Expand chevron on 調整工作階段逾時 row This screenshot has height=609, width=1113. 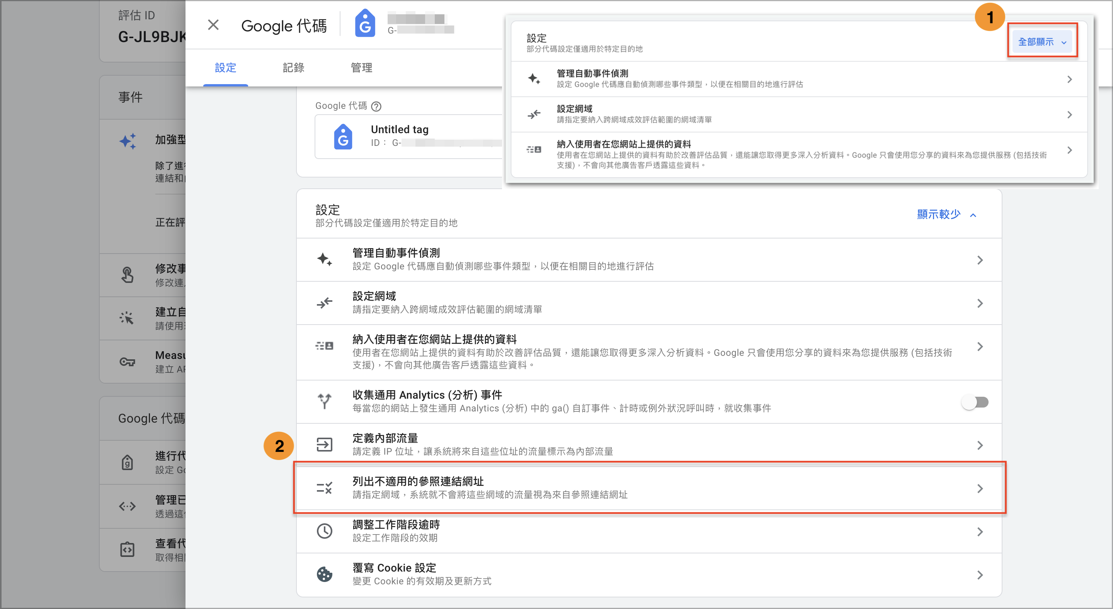[x=980, y=532]
